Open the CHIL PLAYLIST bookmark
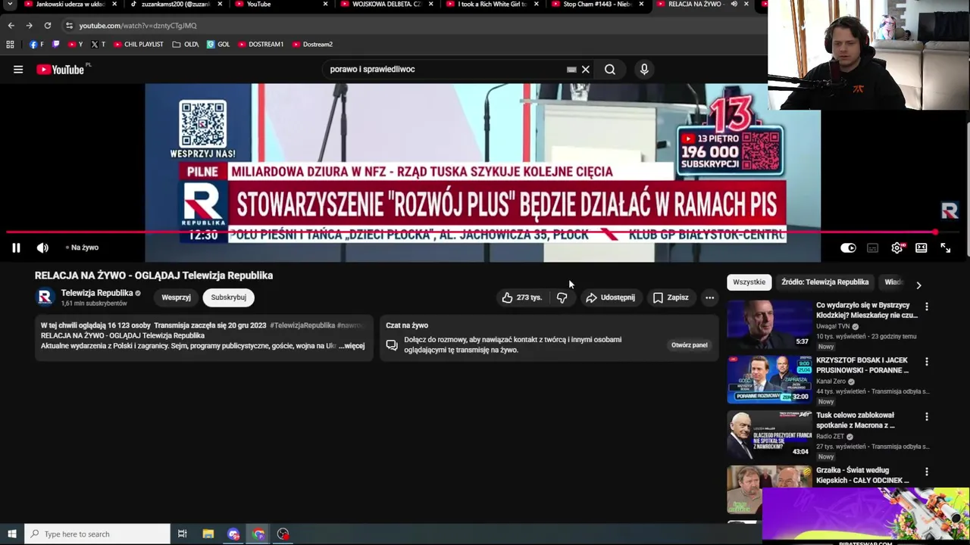The image size is (970, 545). tap(139, 45)
